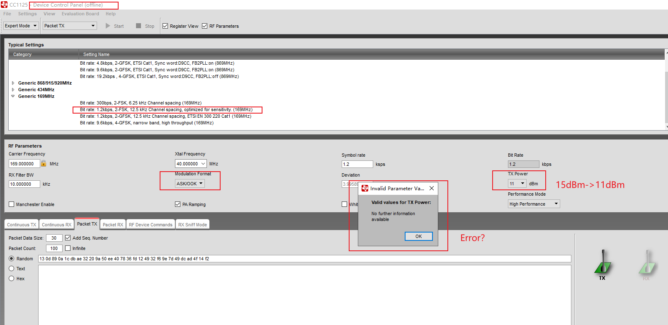This screenshot has width=668, height=325.
Task: Toggle the Add Seq. Number checkbox
Action: point(68,238)
